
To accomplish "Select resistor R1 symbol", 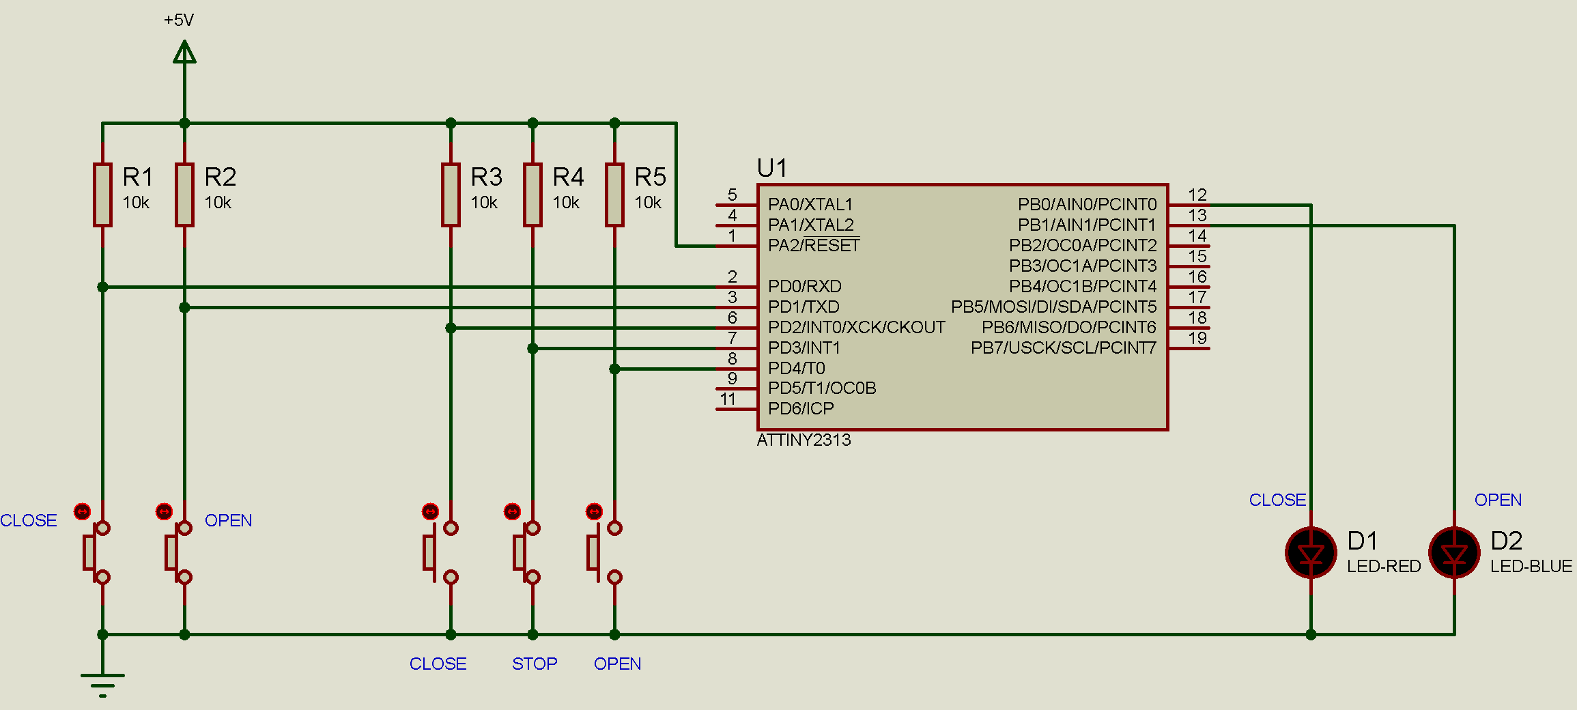I will (102, 195).
